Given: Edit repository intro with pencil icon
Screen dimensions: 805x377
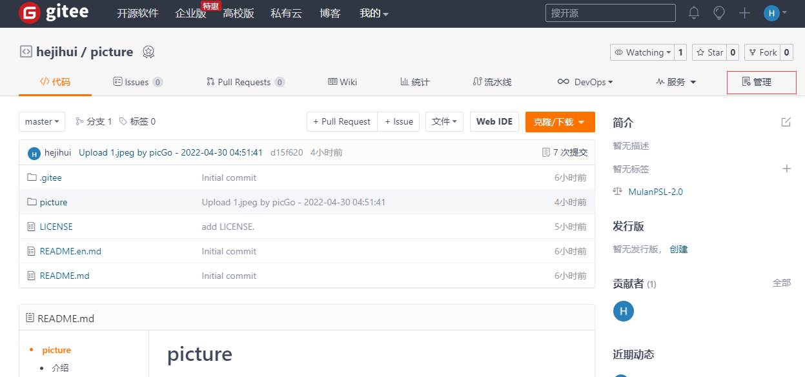Looking at the screenshot, I should tap(786, 122).
